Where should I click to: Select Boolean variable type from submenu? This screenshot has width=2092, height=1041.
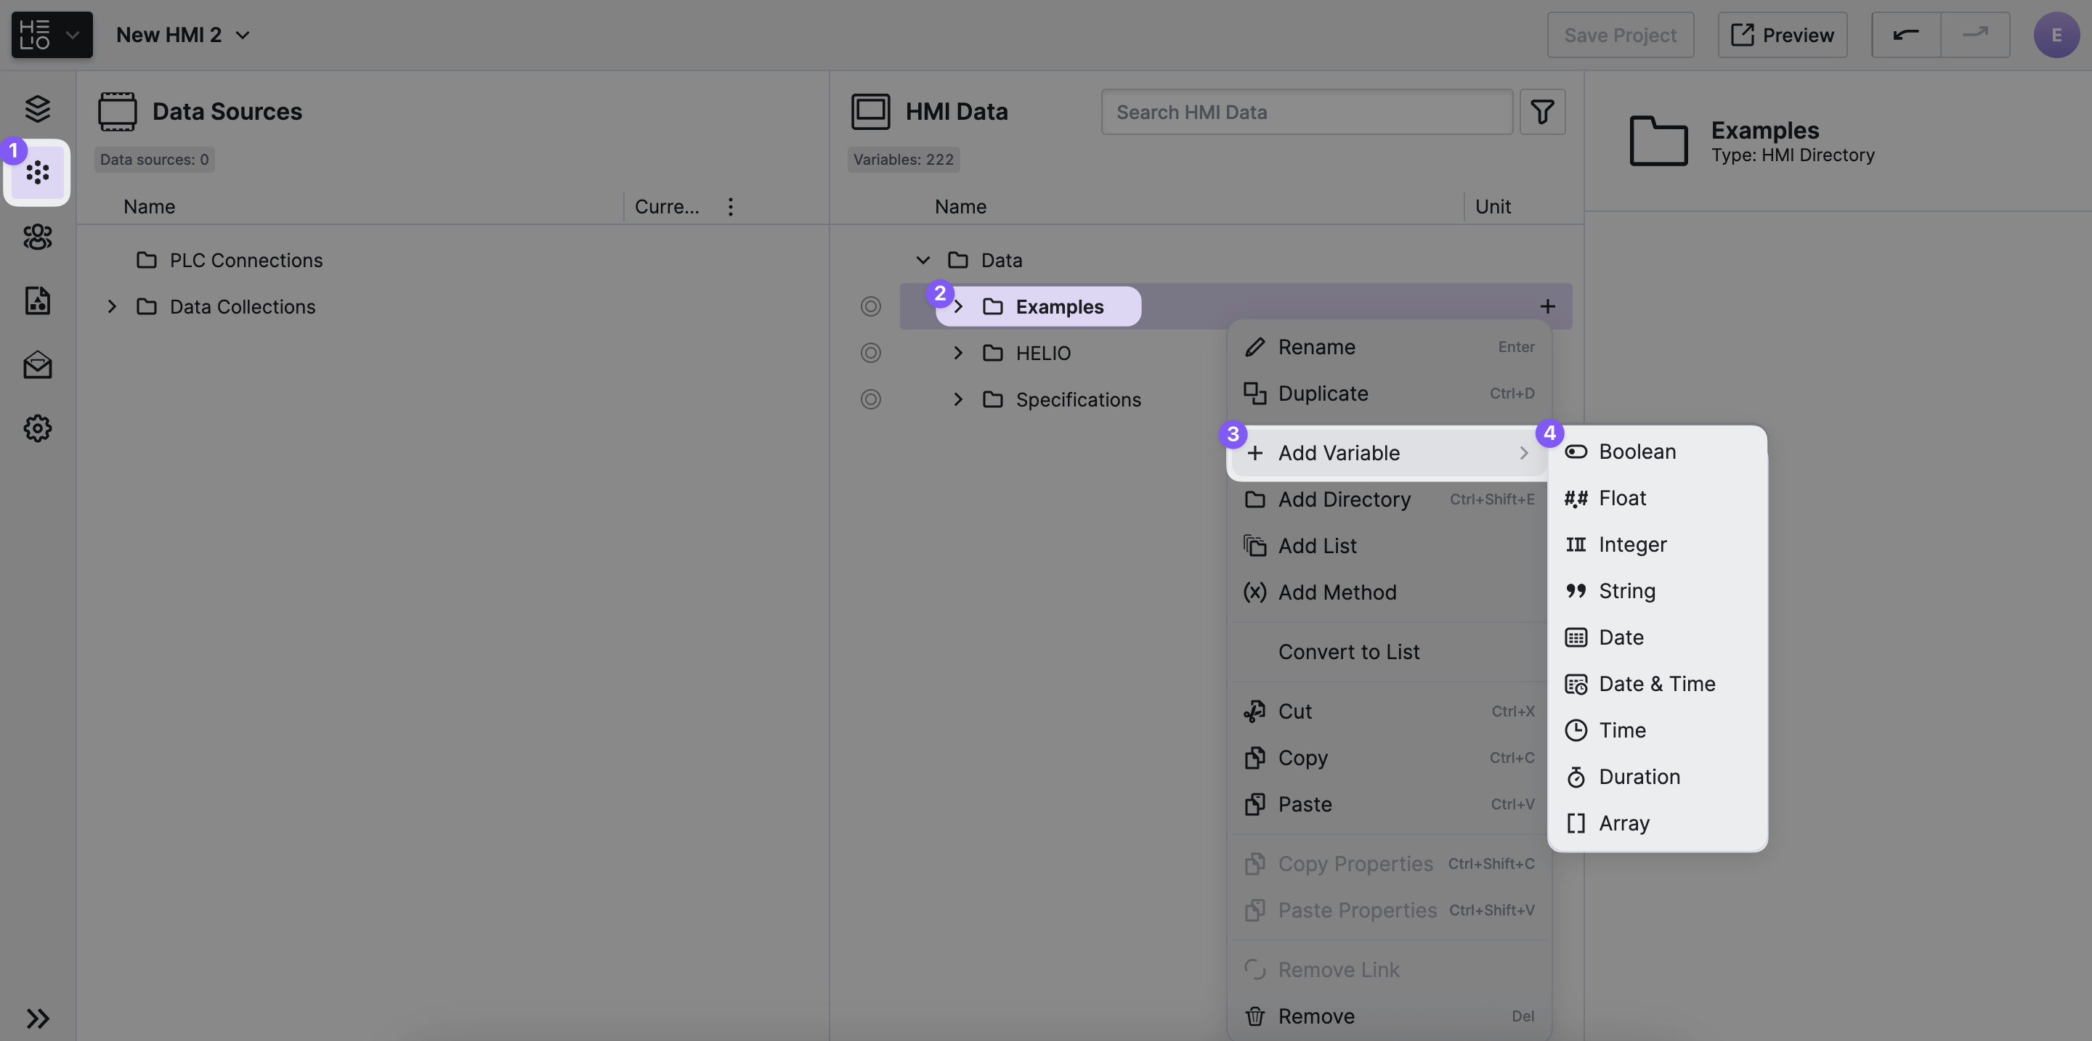tap(1637, 452)
